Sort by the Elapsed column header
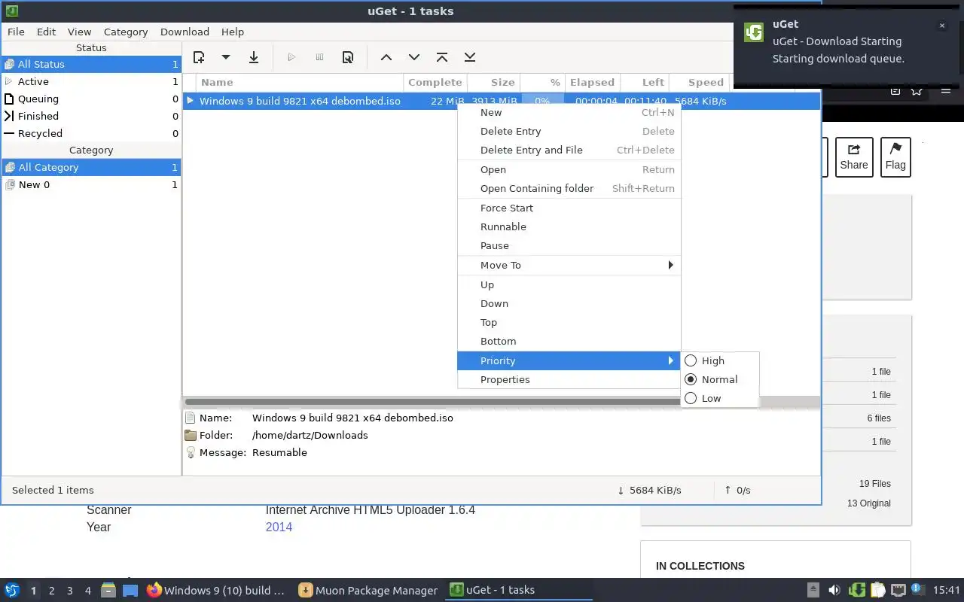The height and width of the screenshot is (602, 964). [592, 82]
